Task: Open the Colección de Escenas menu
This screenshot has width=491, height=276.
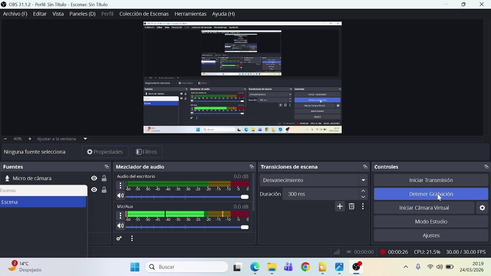Action: (144, 14)
